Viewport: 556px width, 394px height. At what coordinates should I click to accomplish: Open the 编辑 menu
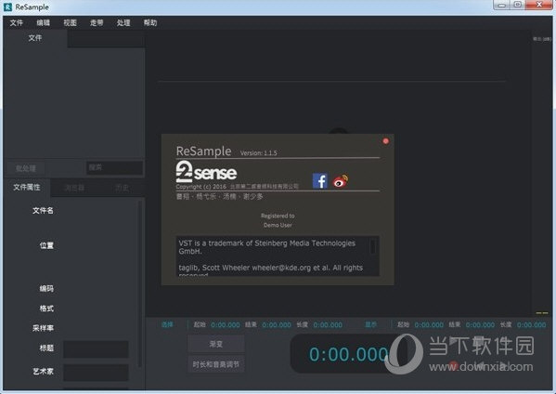[x=44, y=22]
